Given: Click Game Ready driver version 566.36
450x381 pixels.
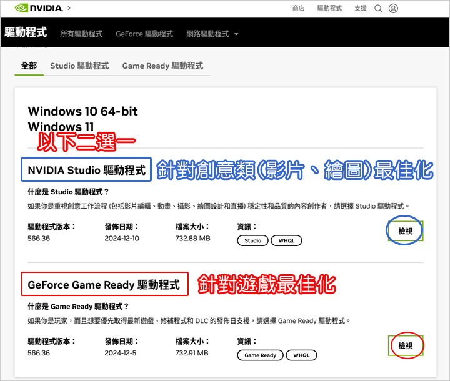Looking at the screenshot, I should (x=39, y=353).
